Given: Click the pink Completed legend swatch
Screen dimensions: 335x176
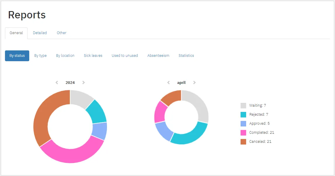Looking at the screenshot, I should point(243,133).
